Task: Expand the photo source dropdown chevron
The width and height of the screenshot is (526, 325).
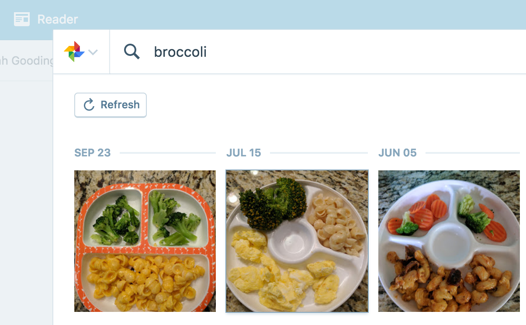Action: (x=93, y=52)
